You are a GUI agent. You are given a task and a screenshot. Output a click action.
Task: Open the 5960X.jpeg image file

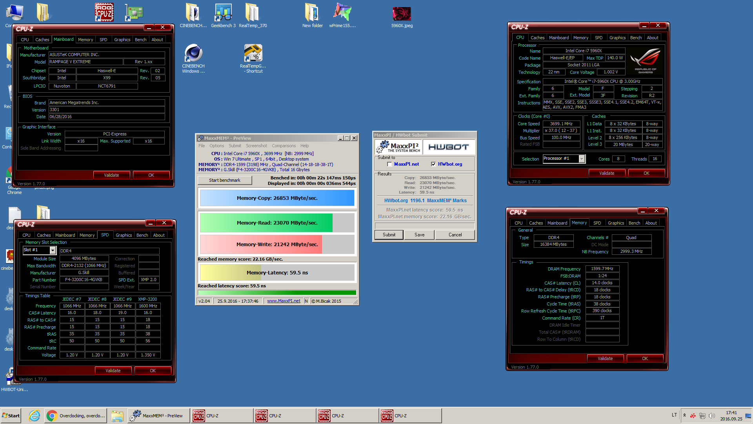(x=402, y=17)
